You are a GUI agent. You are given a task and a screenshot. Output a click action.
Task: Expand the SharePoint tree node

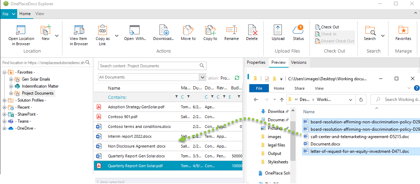[5, 114]
